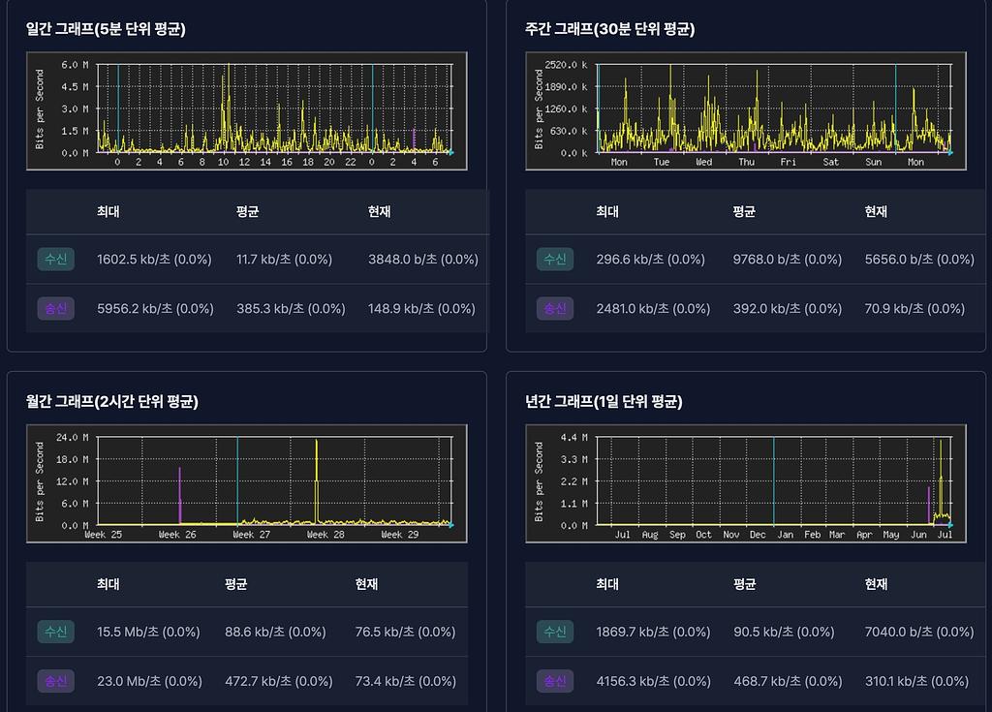992x712 pixels.
Task: Select the 송신 badge in yearly graph table
Action: pyautogui.click(x=555, y=681)
